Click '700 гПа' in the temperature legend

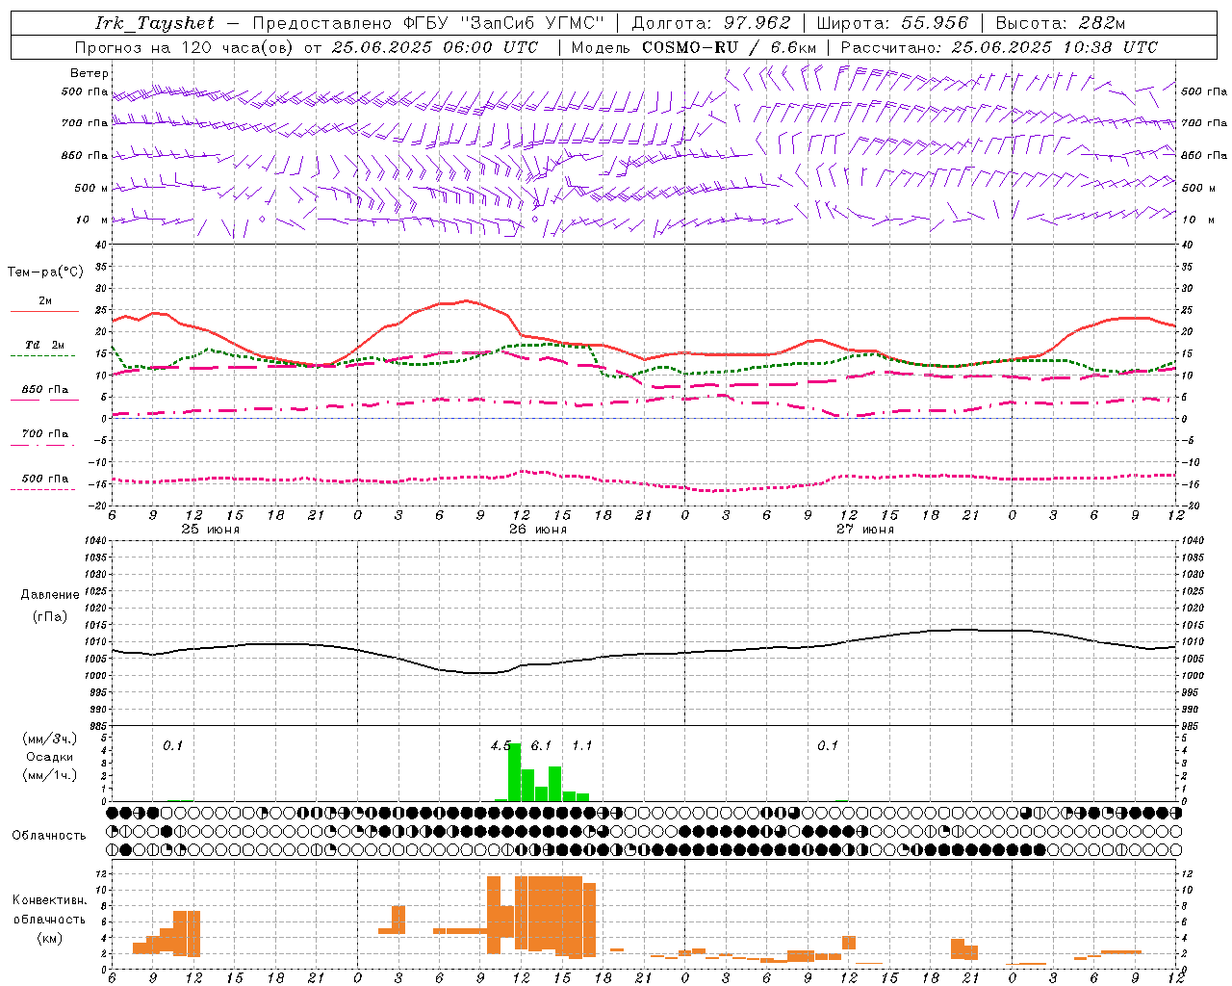click(45, 433)
